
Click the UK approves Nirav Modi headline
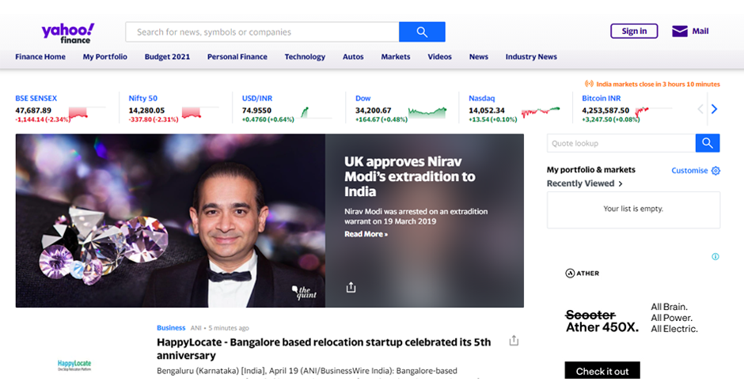pyautogui.click(x=409, y=176)
